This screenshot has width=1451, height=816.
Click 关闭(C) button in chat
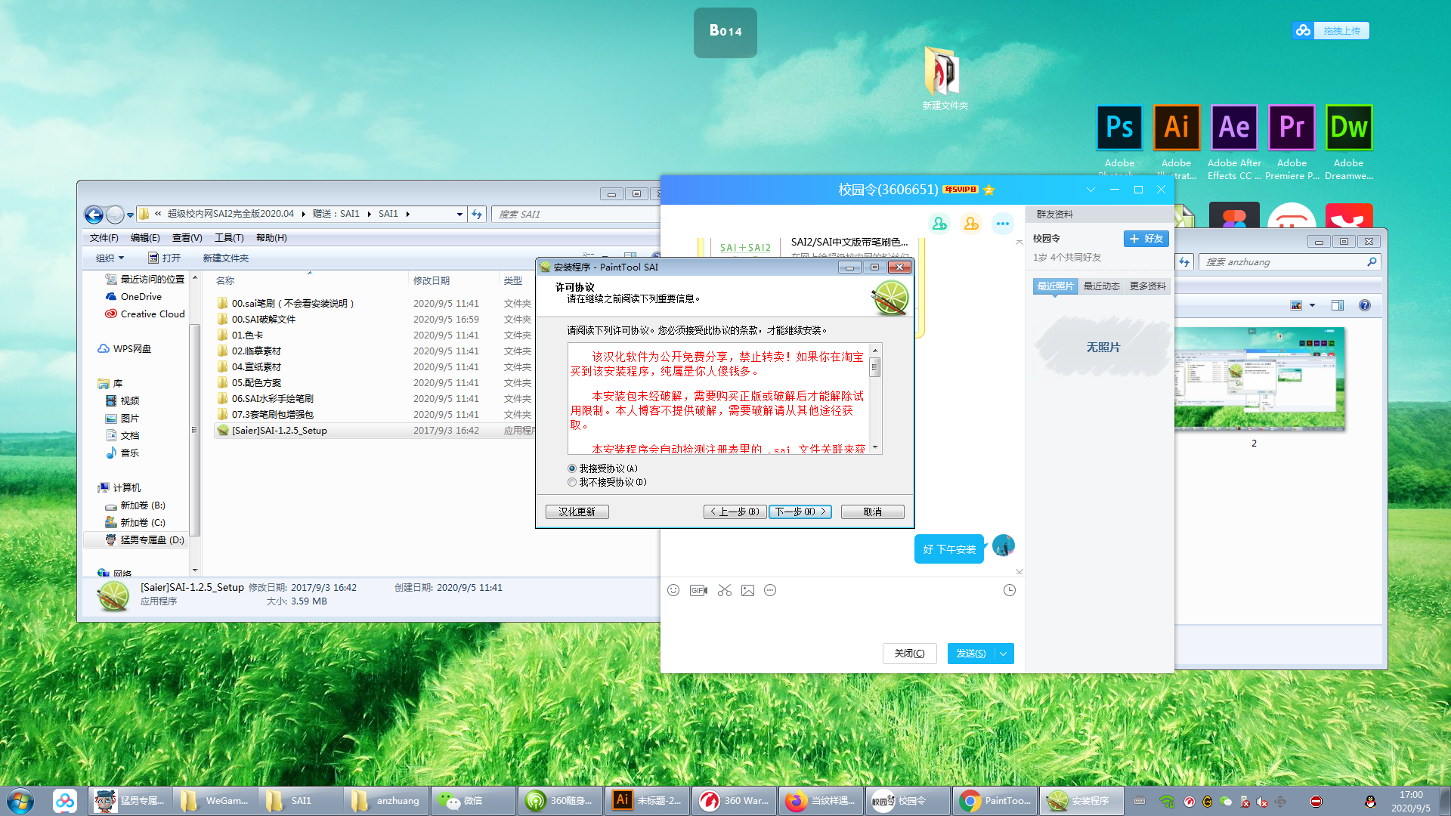tap(909, 654)
